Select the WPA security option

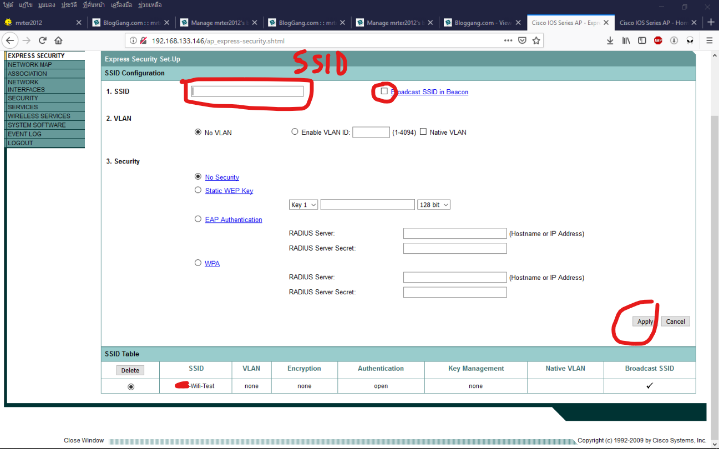(198, 263)
